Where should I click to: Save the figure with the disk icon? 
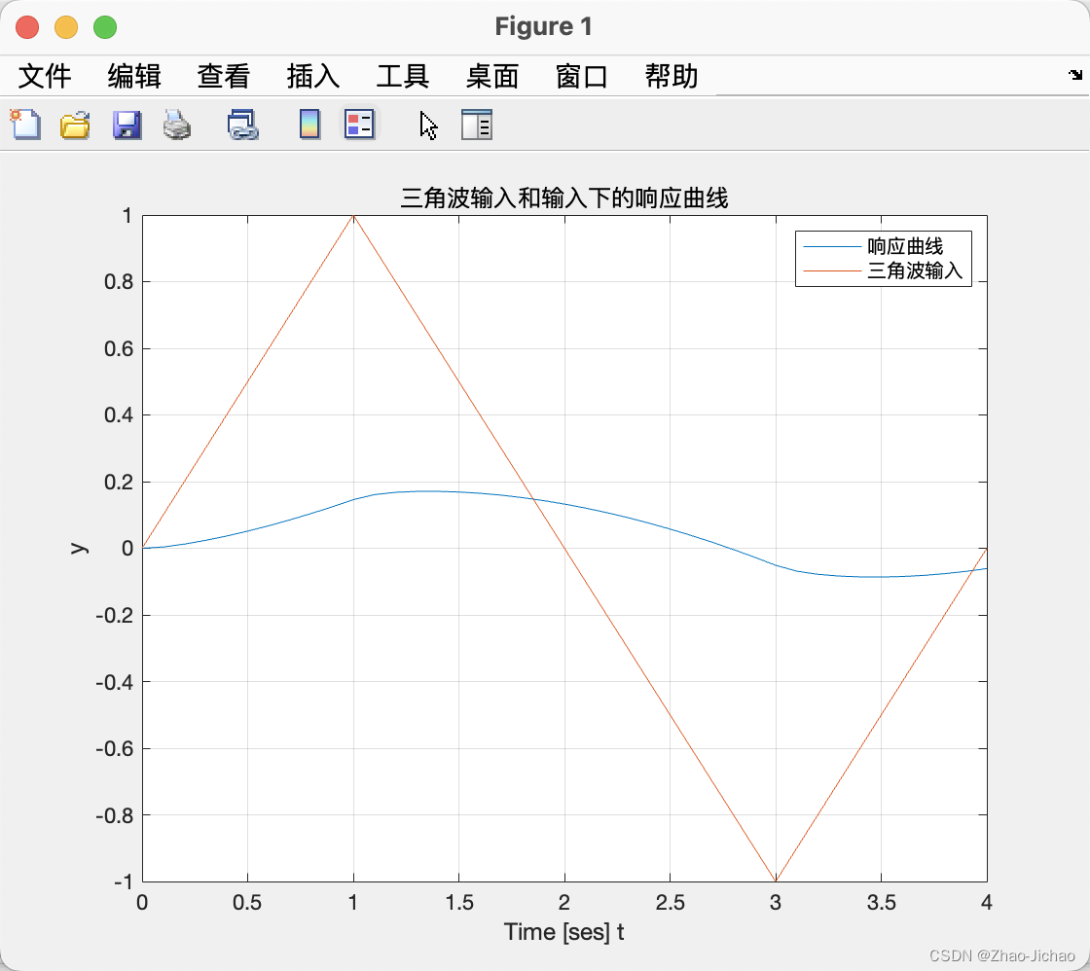[x=127, y=125]
